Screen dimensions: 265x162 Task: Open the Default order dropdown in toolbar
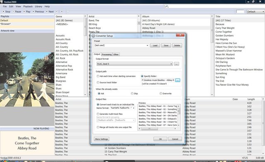255,12
